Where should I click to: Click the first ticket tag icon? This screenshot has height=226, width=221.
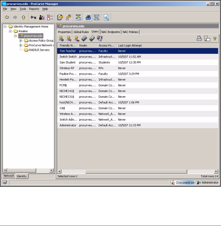(x=84, y=39)
